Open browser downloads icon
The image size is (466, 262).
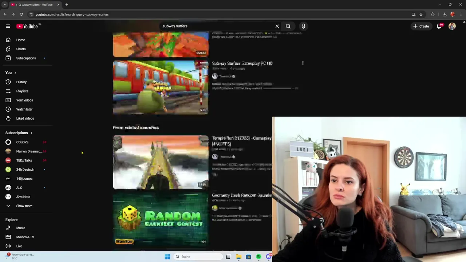tap(445, 15)
